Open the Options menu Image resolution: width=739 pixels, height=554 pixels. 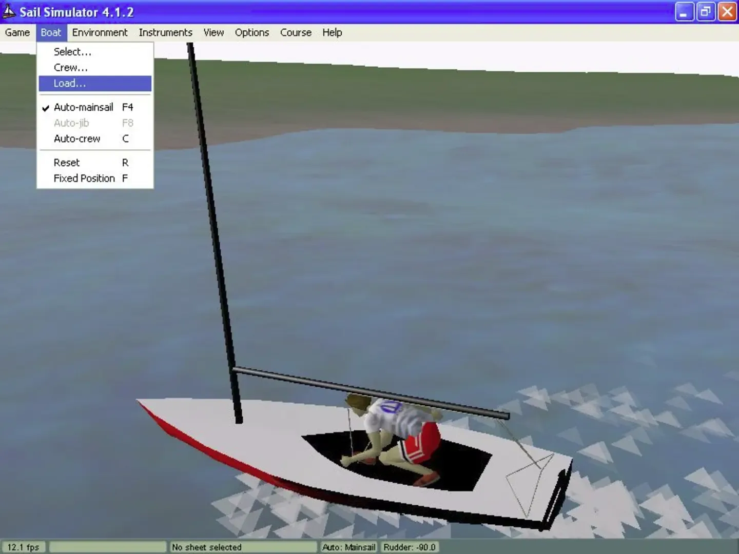251,32
